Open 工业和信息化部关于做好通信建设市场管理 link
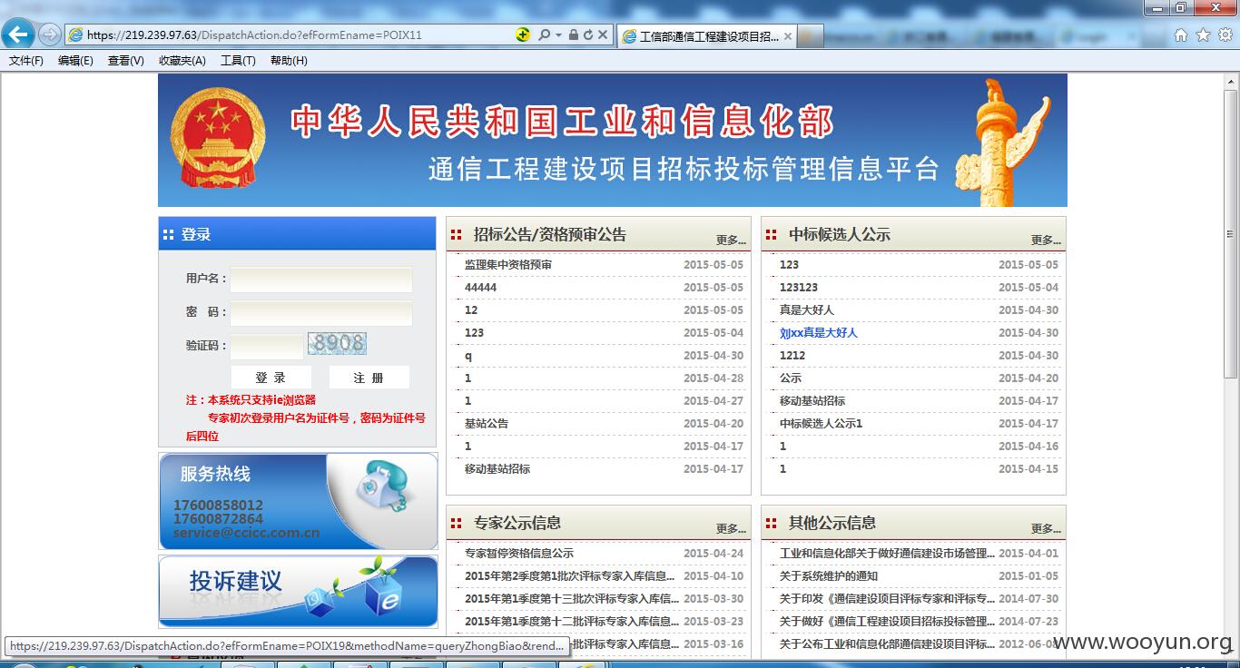1240x668 pixels. (887, 554)
